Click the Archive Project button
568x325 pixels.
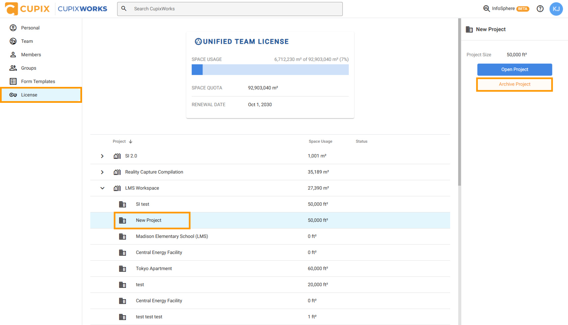point(515,84)
